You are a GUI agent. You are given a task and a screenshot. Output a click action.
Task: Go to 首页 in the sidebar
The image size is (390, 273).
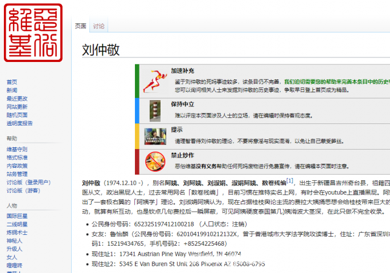click(x=12, y=82)
